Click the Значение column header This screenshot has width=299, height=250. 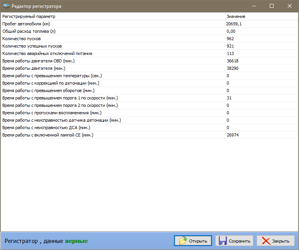pos(261,17)
